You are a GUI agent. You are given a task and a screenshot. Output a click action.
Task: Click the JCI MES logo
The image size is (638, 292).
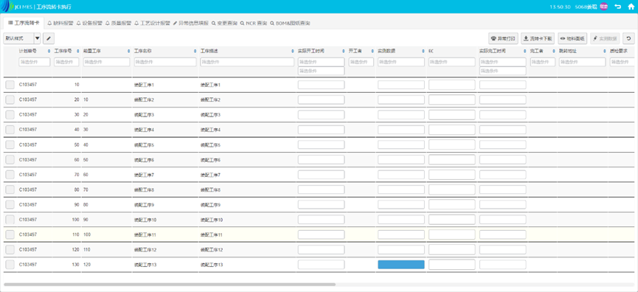point(17,7)
